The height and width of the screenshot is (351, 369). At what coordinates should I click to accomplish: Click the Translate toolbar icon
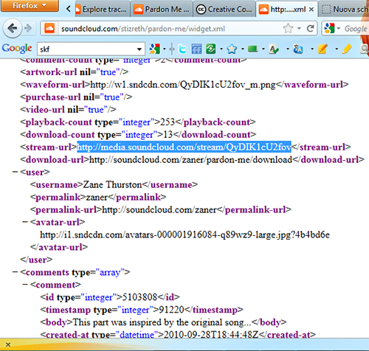click(298, 49)
